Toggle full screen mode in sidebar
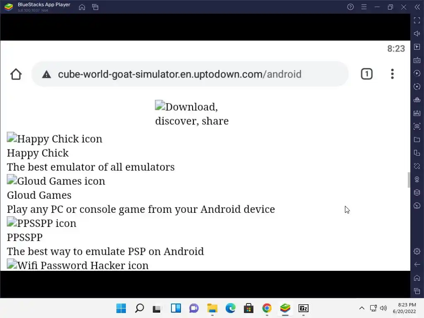424x318 pixels. 417,20
